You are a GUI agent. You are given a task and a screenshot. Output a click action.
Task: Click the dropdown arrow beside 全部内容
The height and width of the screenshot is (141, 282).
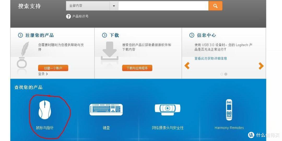[114, 6]
